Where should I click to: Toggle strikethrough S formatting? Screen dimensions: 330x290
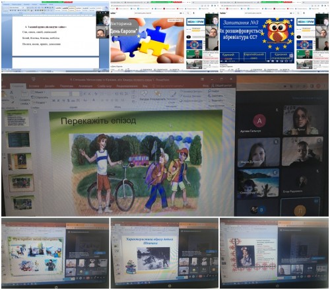click(x=69, y=100)
